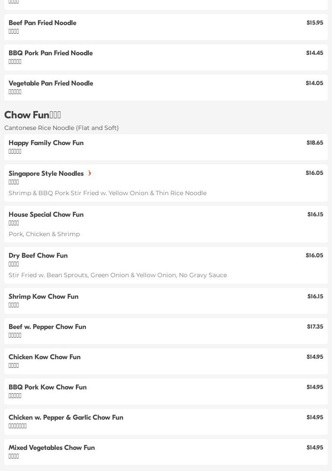Click the $18.65 Happy Family price
The image size is (332, 471).
click(315, 143)
